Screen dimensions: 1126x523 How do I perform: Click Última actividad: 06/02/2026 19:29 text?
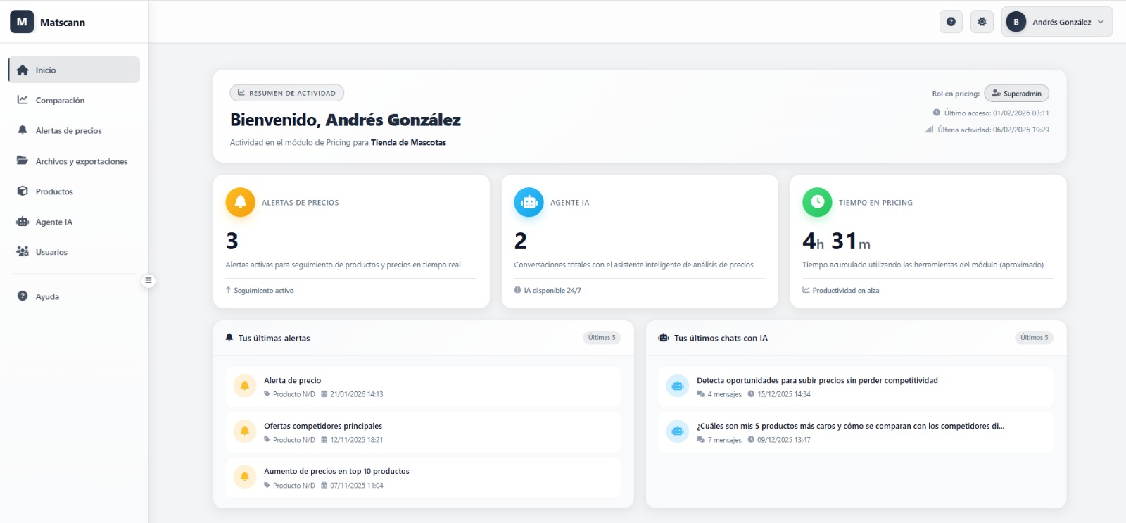click(993, 130)
